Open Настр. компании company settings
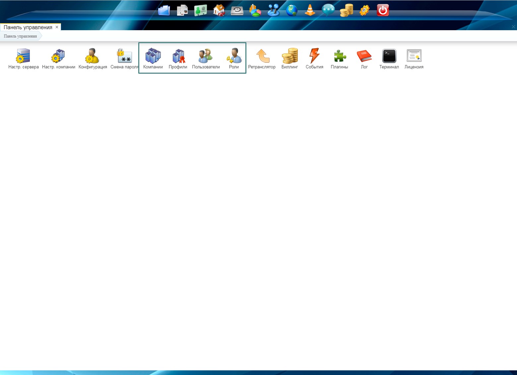The width and height of the screenshot is (517, 375). coord(58,56)
